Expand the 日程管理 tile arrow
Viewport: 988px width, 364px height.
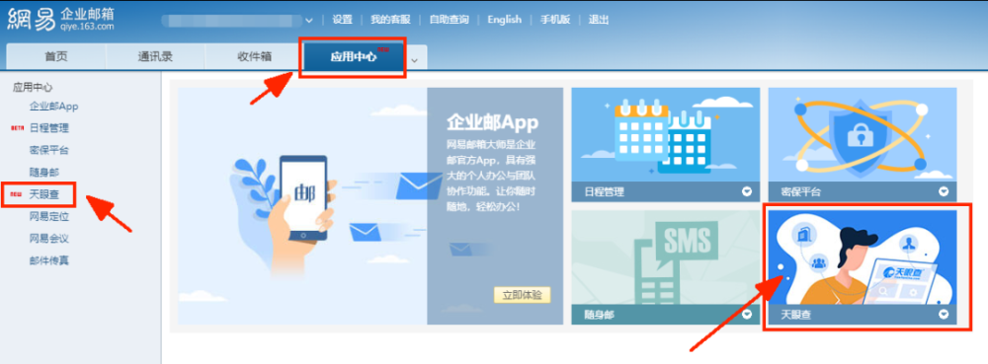click(x=747, y=191)
